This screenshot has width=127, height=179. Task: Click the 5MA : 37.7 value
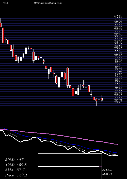pyautogui.click(x=15, y=170)
